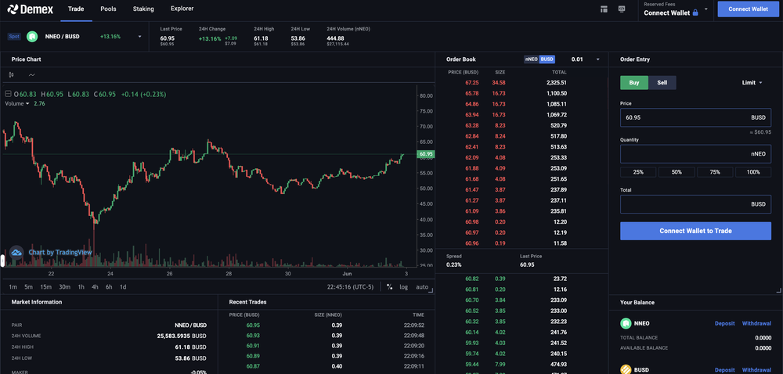Open the chart indicators wavy-line icon
This screenshot has height=374, width=783.
[x=32, y=75]
